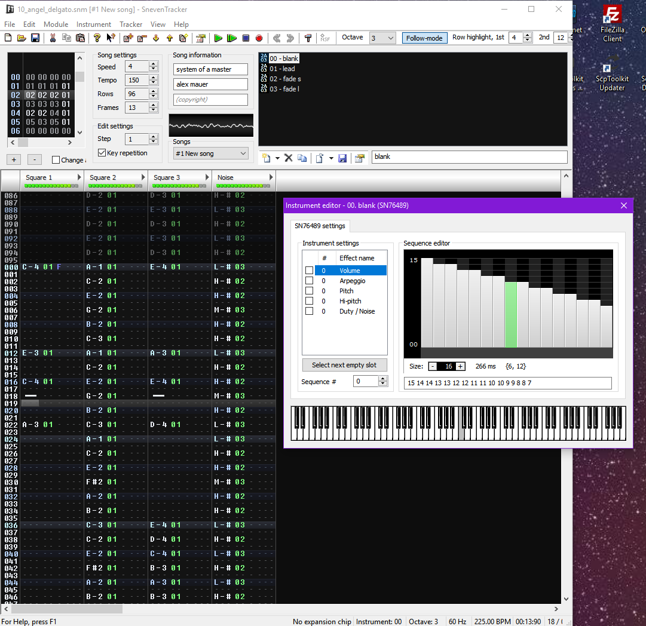The width and height of the screenshot is (646, 626).
Task: Expand the Square 1 channel arrow
Action: coord(79,177)
